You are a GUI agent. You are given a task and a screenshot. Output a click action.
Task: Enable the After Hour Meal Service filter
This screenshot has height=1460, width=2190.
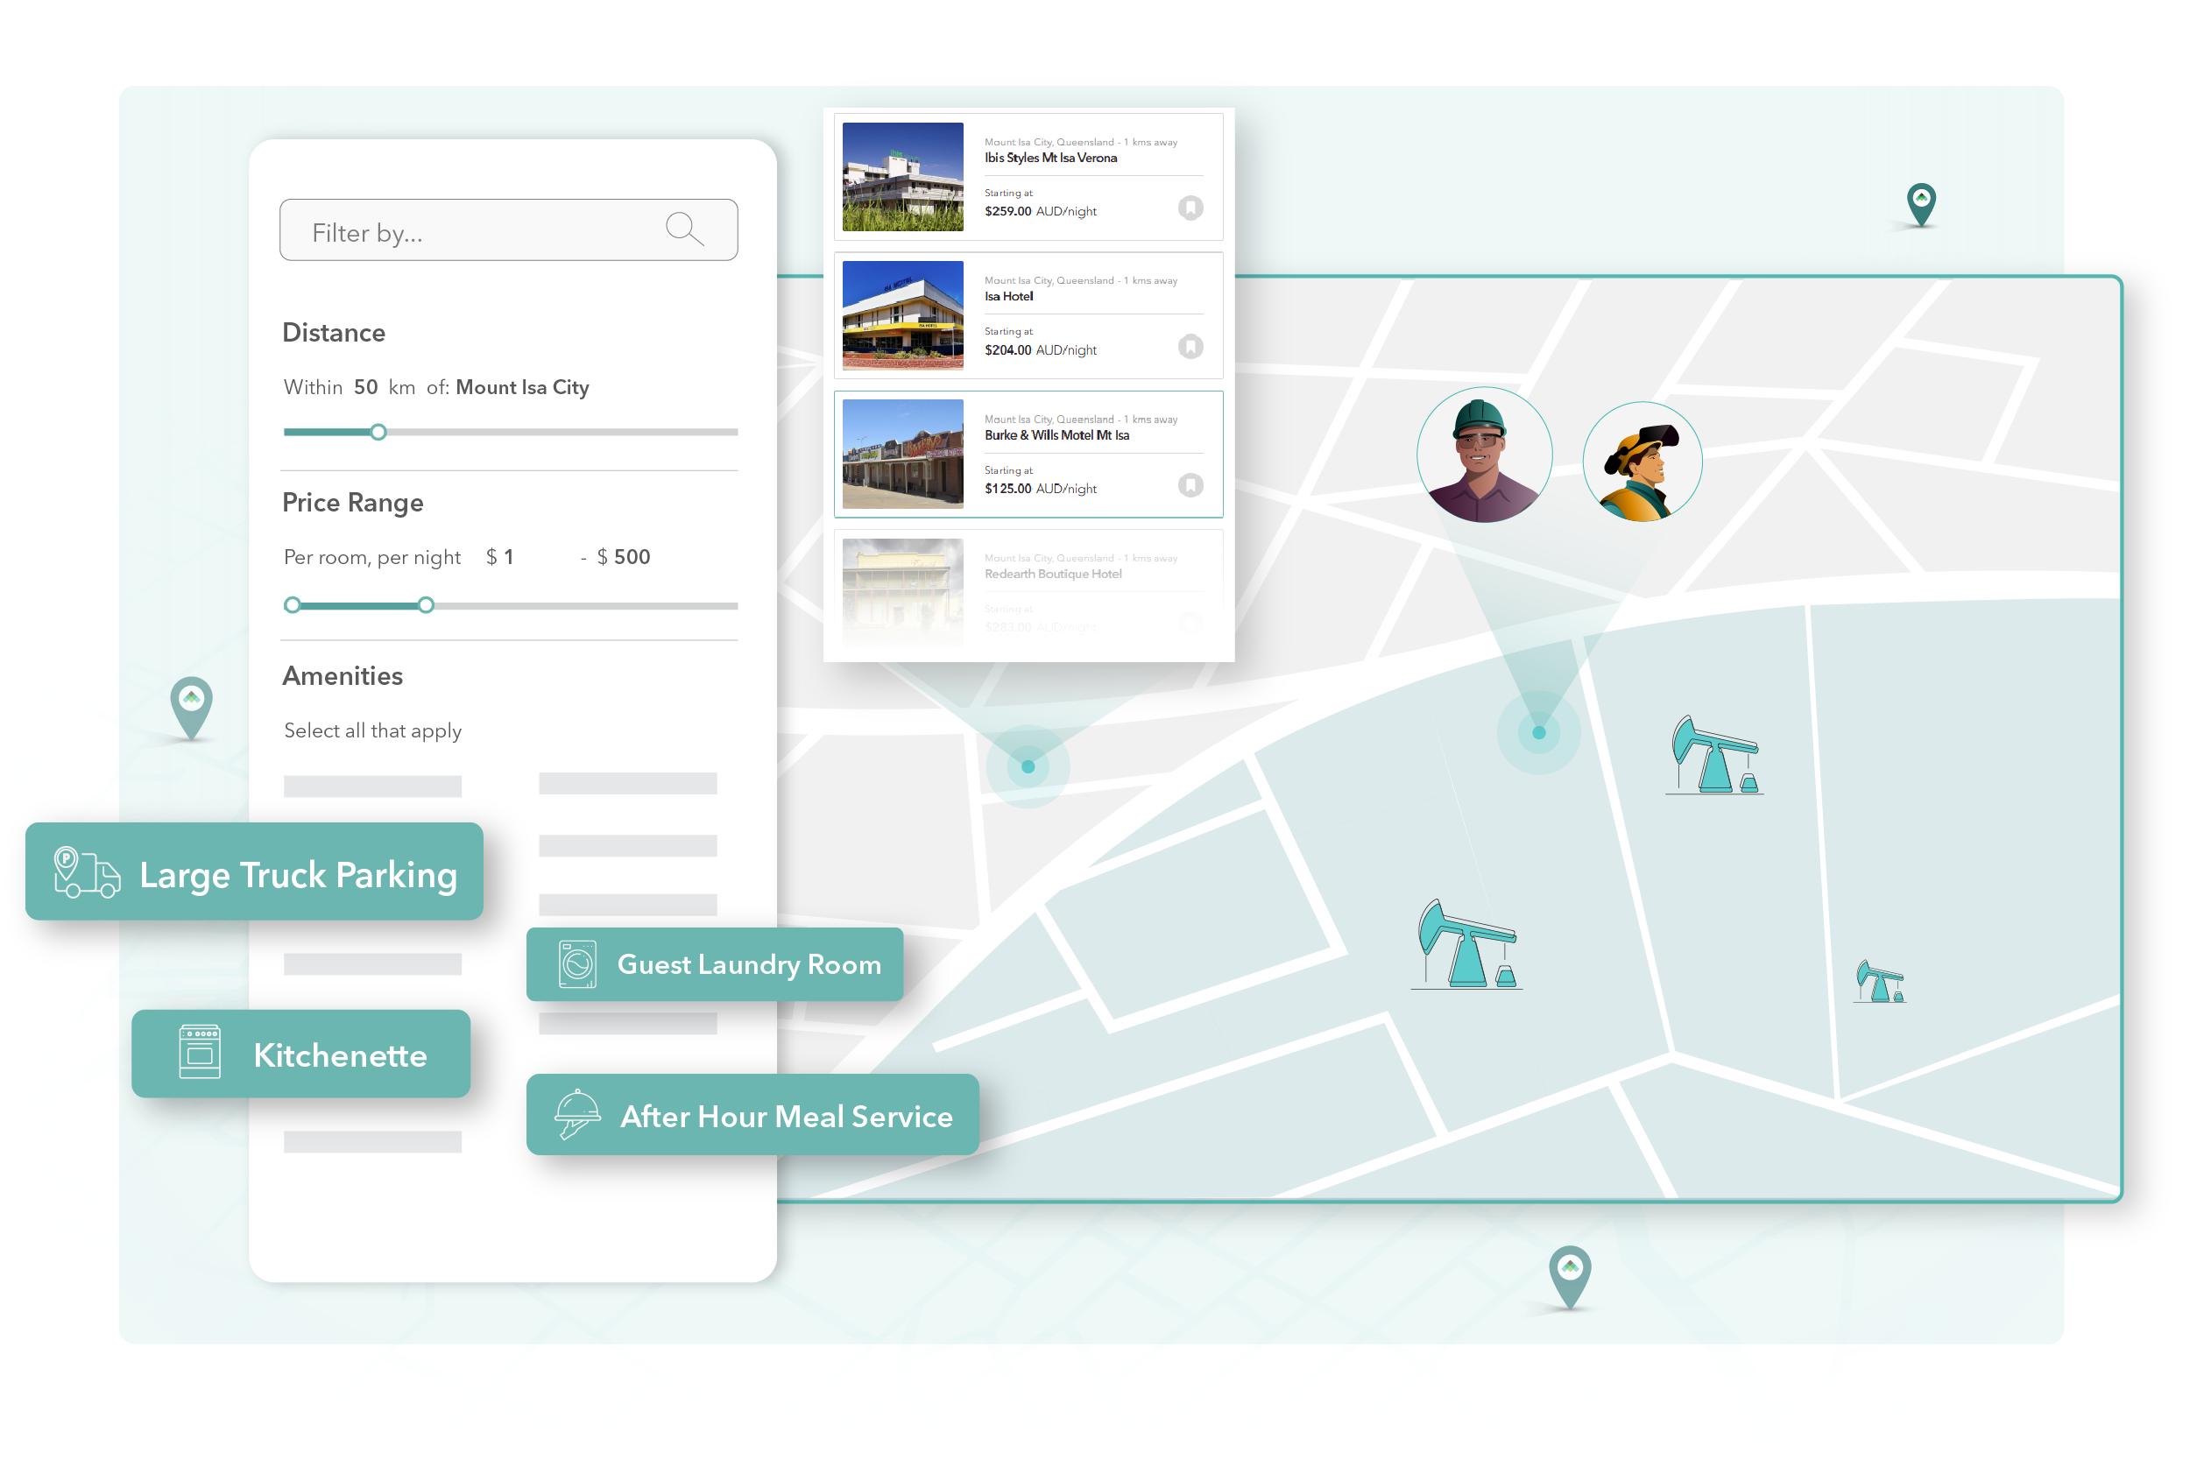tap(752, 1115)
